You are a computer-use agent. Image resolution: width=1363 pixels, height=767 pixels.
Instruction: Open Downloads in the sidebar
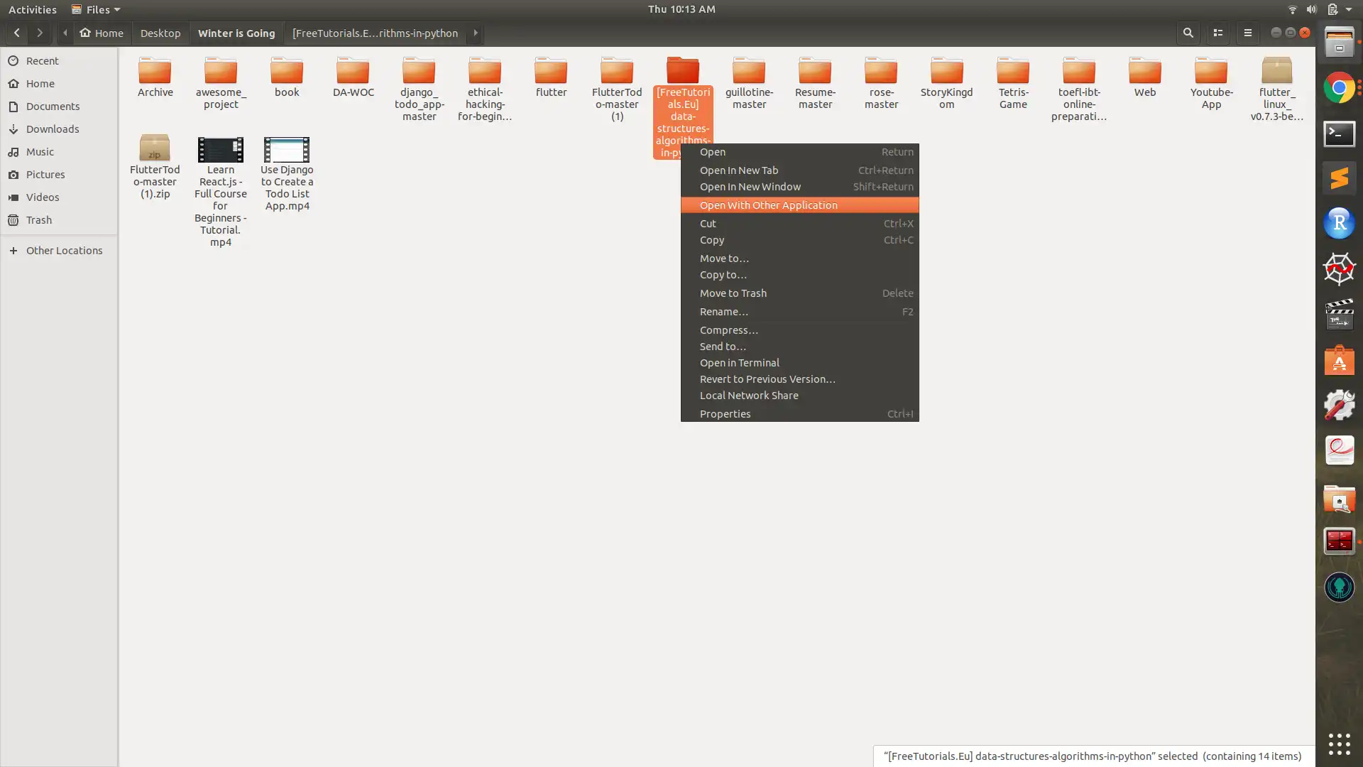click(52, 129)
